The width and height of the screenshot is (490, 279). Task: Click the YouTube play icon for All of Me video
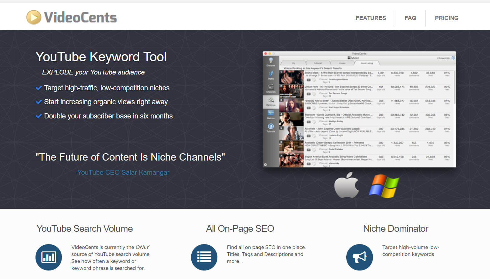coord(308,136)
